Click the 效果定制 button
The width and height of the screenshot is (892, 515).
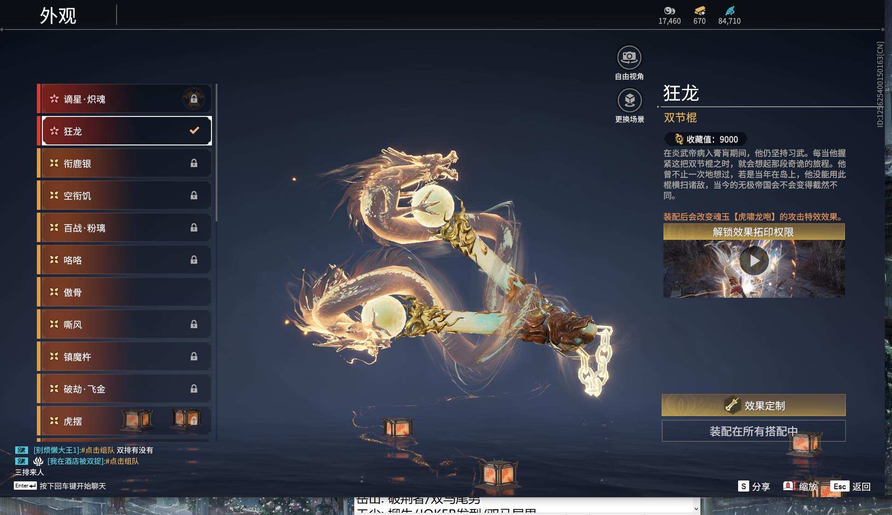(x=753, y=405)
